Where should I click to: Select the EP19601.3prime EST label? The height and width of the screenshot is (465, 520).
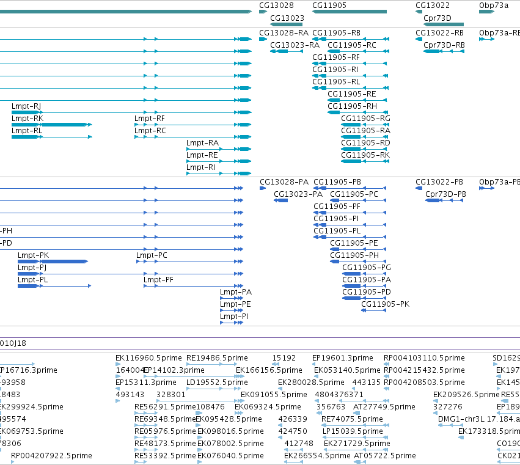pos(343,358)
